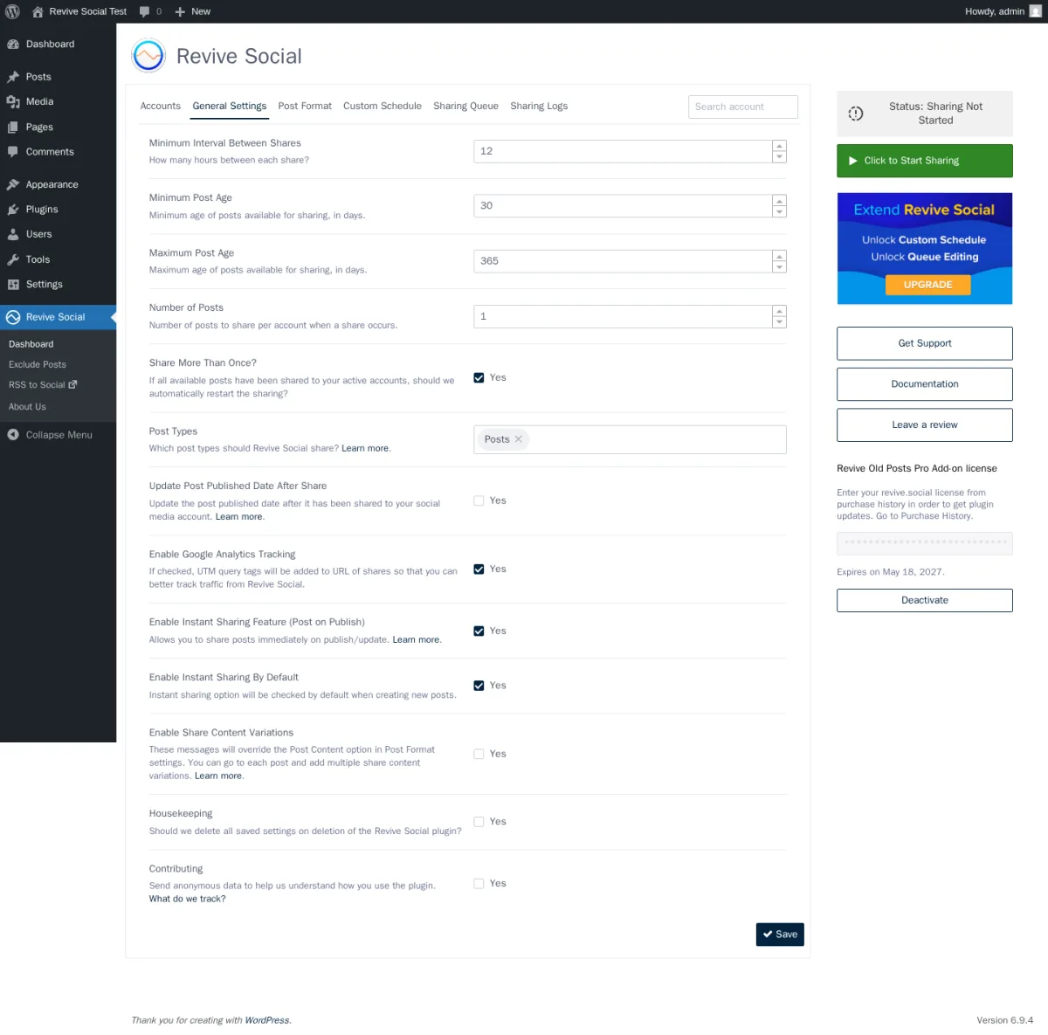Increase Maximum Post Age value

779,255
